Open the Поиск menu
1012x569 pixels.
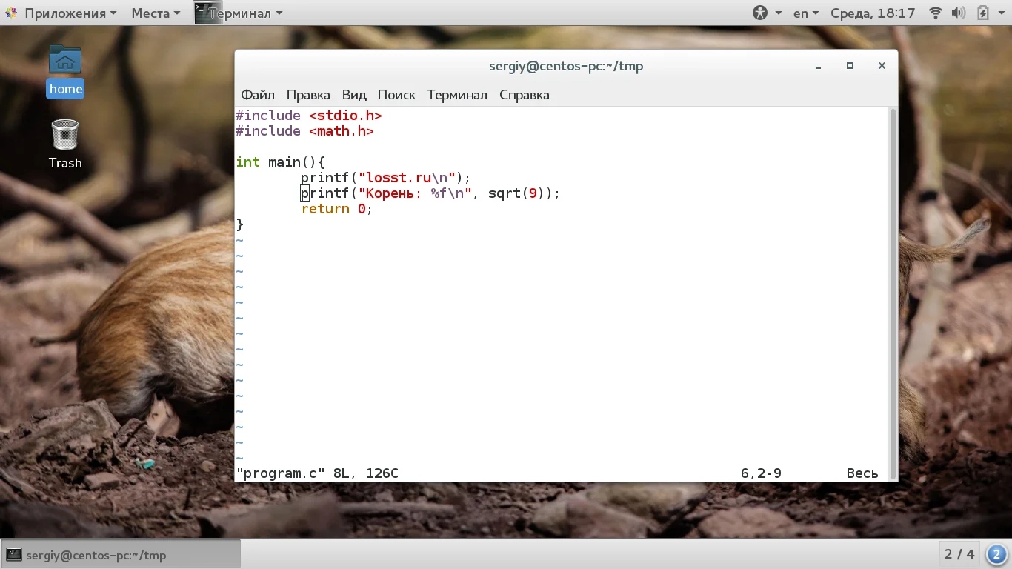pos(396,95)
